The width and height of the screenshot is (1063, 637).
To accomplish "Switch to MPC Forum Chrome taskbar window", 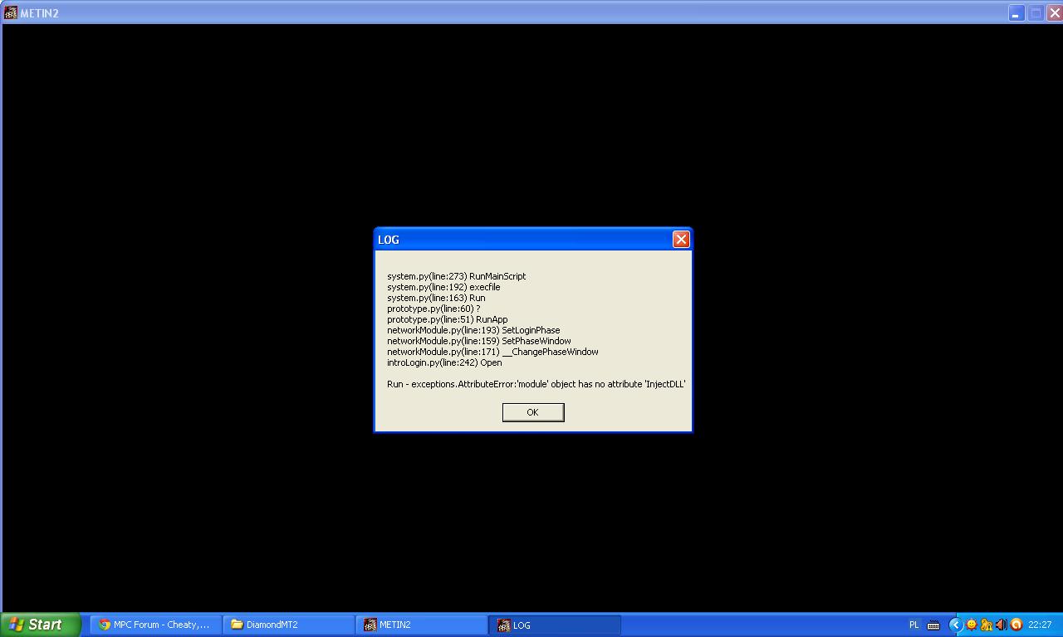I will point(156,625).
